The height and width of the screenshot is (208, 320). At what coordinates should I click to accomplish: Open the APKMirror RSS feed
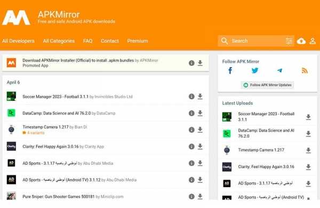click(x=305, y=70)
